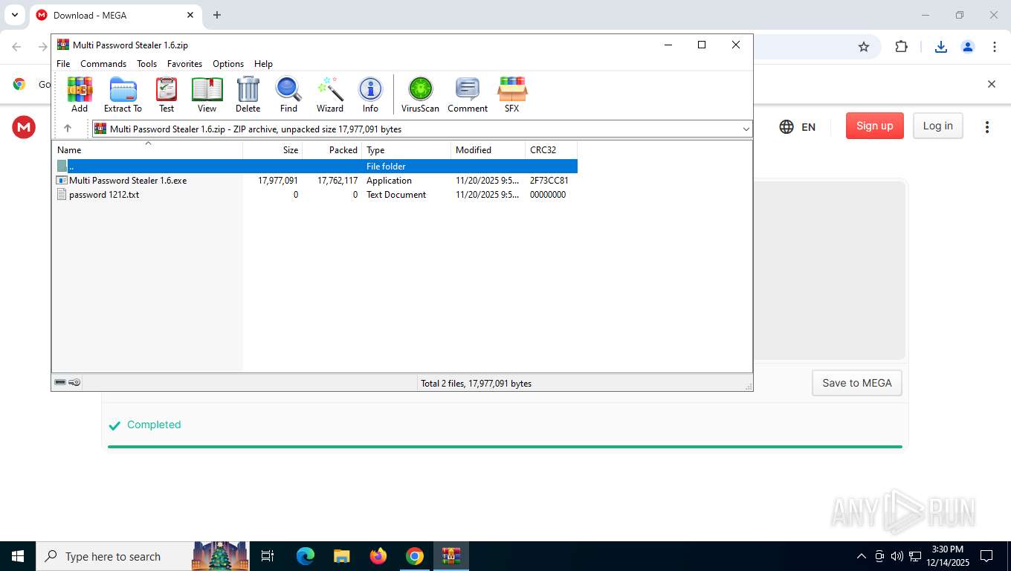Open the Tools menu
This screenshot has height=571, width=1011.
(146, 64)
